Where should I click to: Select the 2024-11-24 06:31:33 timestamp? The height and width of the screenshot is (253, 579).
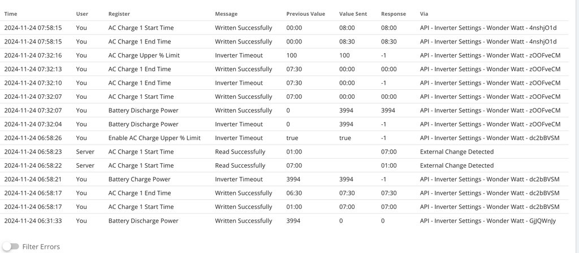tap(33, 221)
